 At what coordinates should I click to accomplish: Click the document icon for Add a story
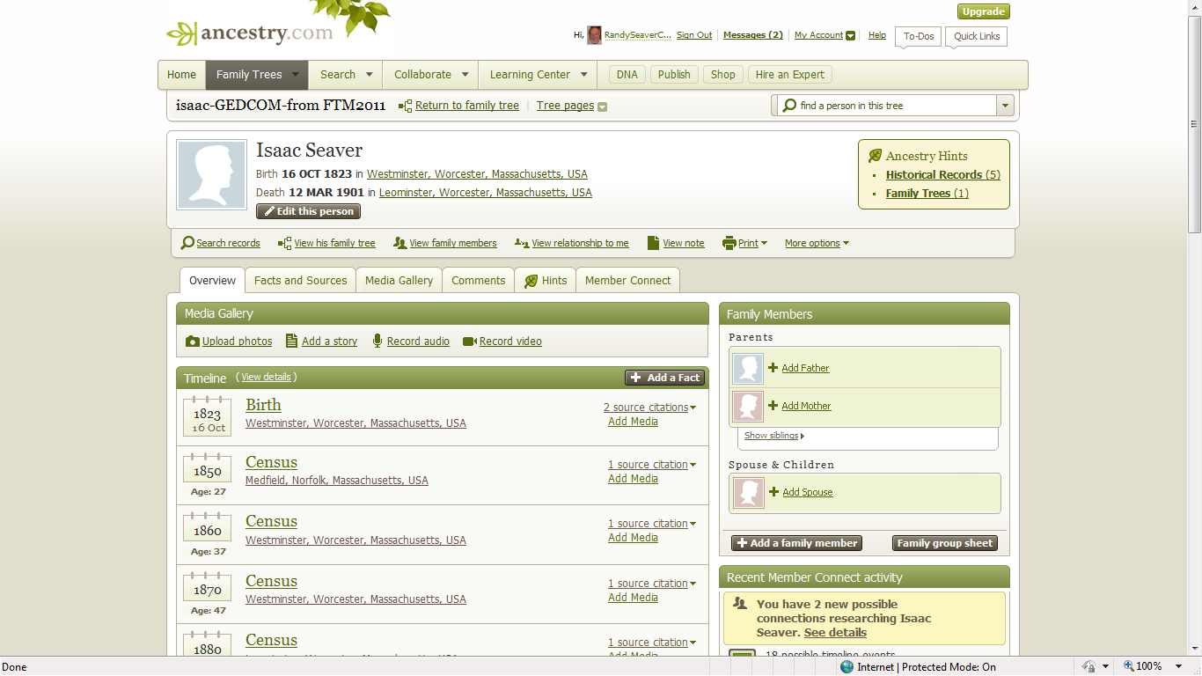[291, 342]
